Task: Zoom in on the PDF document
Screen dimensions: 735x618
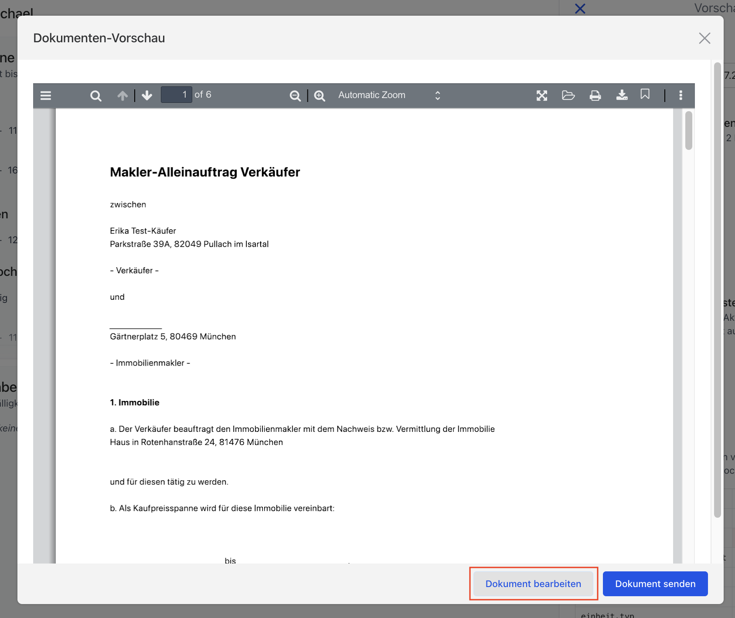Action: tap(320, 95)
